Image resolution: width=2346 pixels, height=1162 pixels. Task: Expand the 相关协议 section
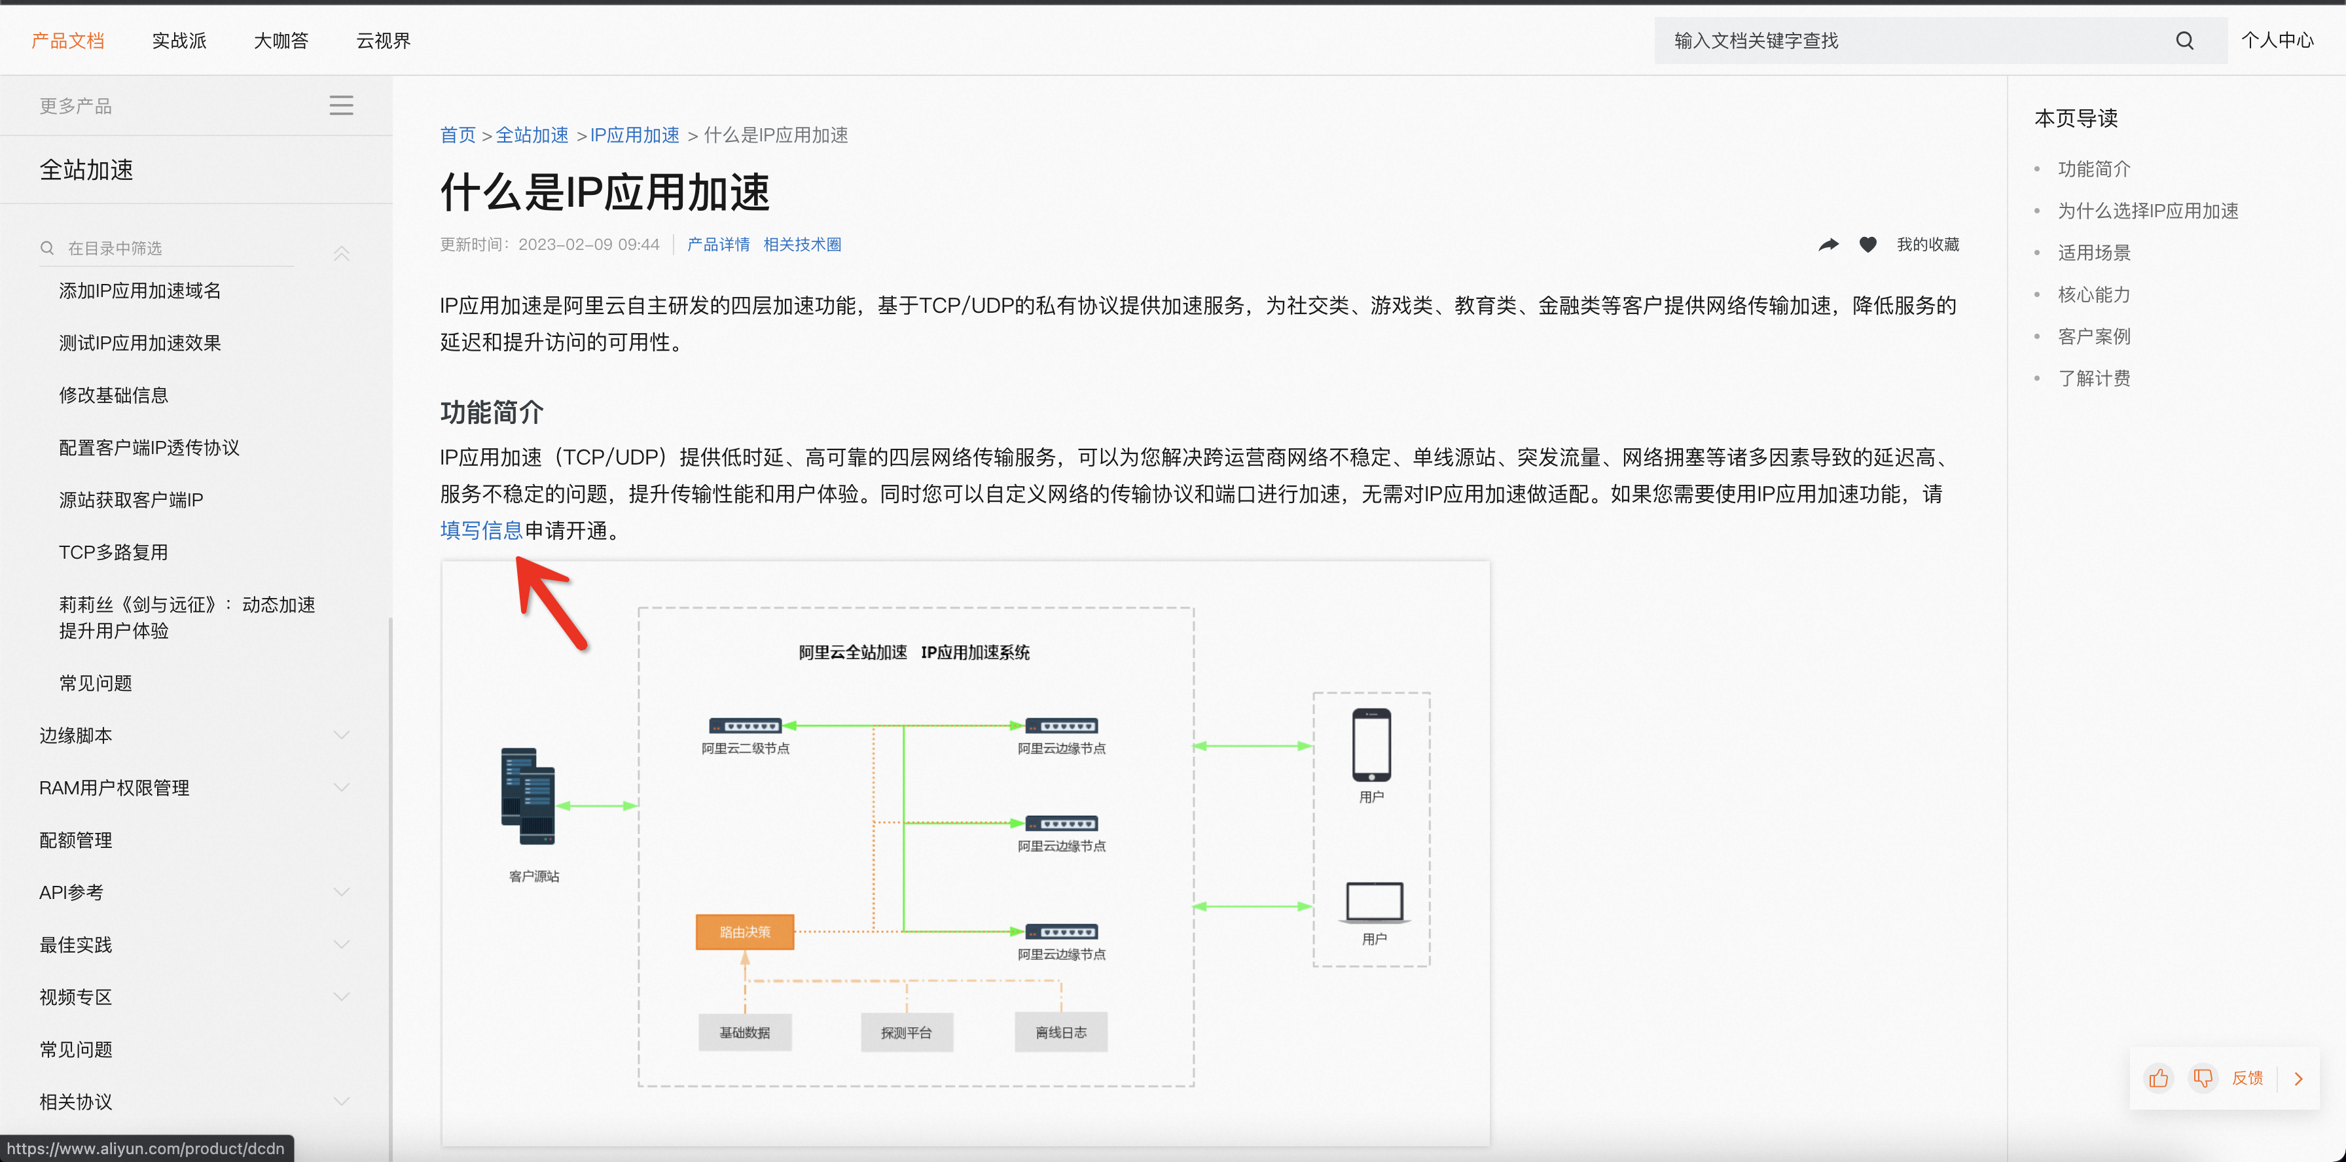pyautogui.click(x=342, y=1101)
